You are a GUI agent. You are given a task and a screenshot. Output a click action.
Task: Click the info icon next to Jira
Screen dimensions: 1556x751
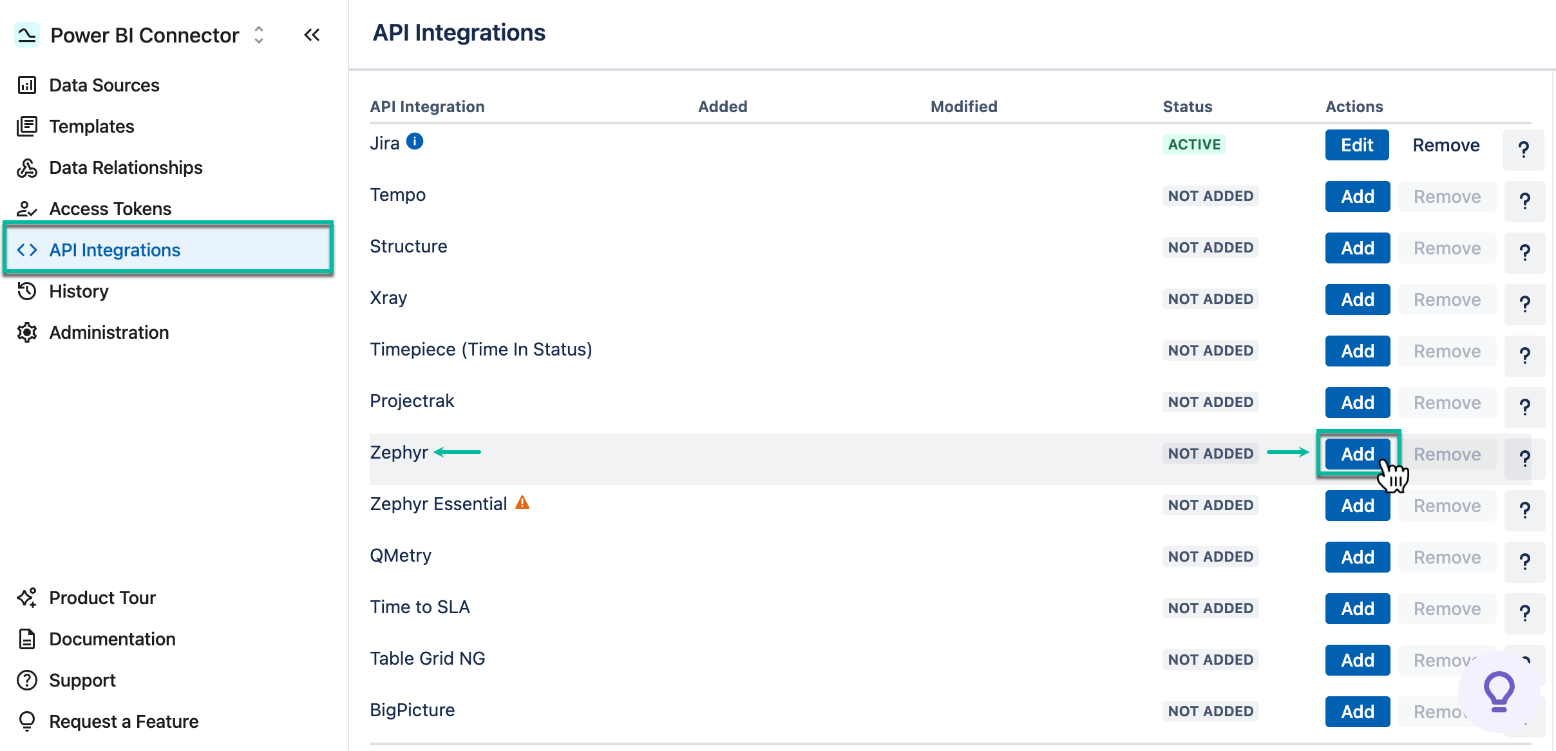pyautogui.click(x=415, y=142)
